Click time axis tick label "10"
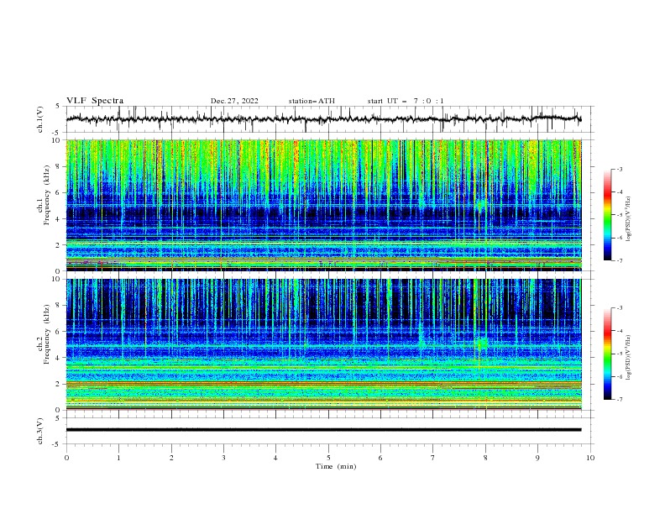The height and width of the screenshot is (514, 665). [x=590, y=458]
